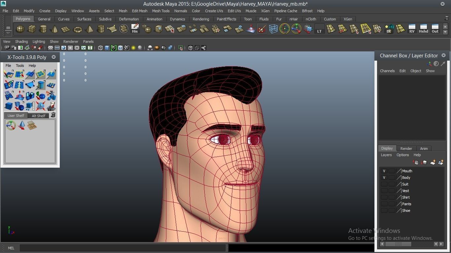Open the Hshd (Hypershade) shelf button
451x253 pixels.
(423, 29)
